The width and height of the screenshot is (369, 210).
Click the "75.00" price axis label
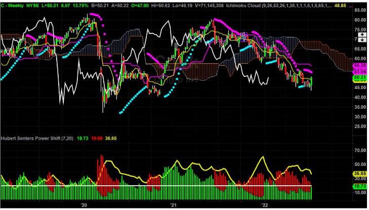[360, 30]
